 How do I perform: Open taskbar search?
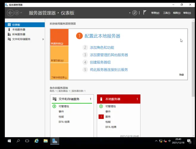18,141
